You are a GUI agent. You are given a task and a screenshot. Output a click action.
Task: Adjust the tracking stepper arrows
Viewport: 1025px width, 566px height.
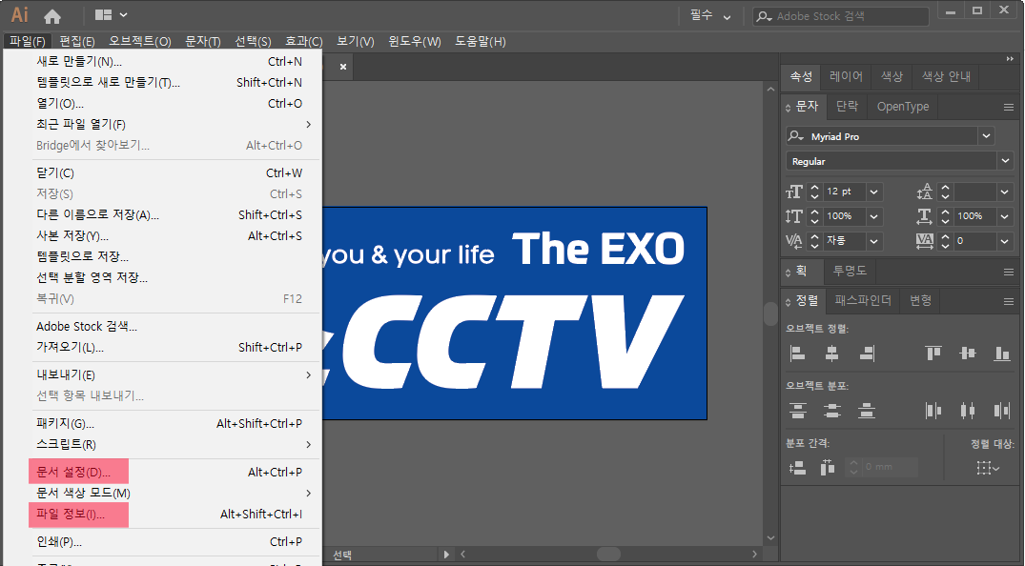click(x=945, y=240)
